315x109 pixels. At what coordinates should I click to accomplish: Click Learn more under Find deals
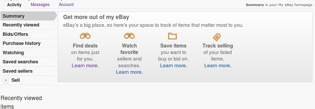click(x=85, y=66)
